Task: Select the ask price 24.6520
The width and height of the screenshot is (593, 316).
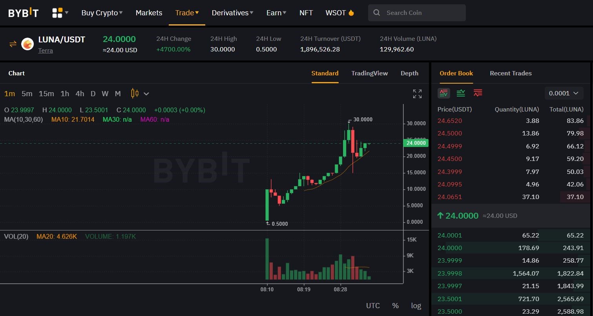Action: point(450,121)
